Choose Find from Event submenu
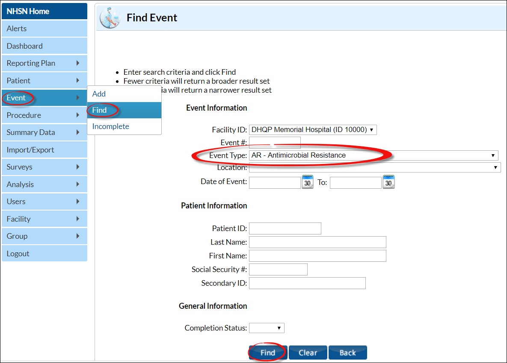 click(x=124, y=110)
